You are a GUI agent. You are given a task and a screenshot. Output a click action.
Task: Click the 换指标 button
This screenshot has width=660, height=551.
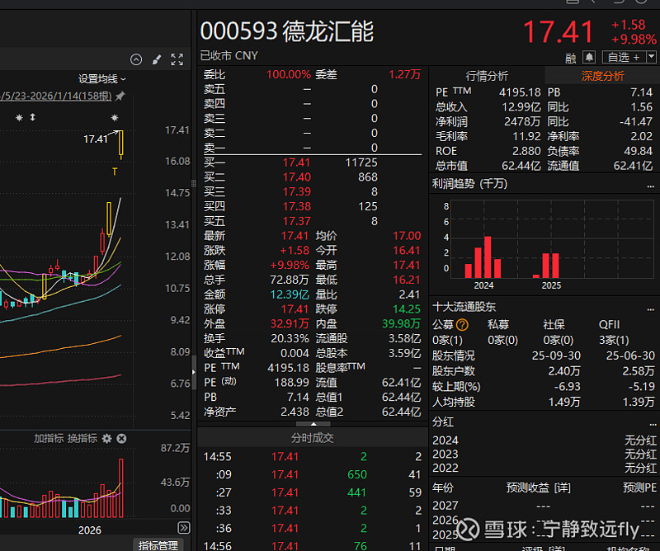pos(82,439)
